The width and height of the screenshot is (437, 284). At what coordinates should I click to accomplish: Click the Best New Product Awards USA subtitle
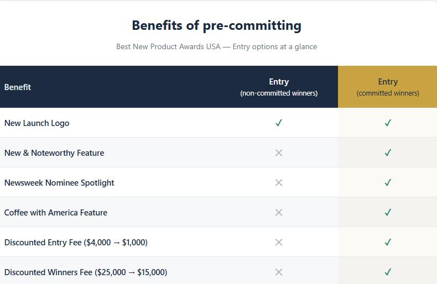[216, 46]
